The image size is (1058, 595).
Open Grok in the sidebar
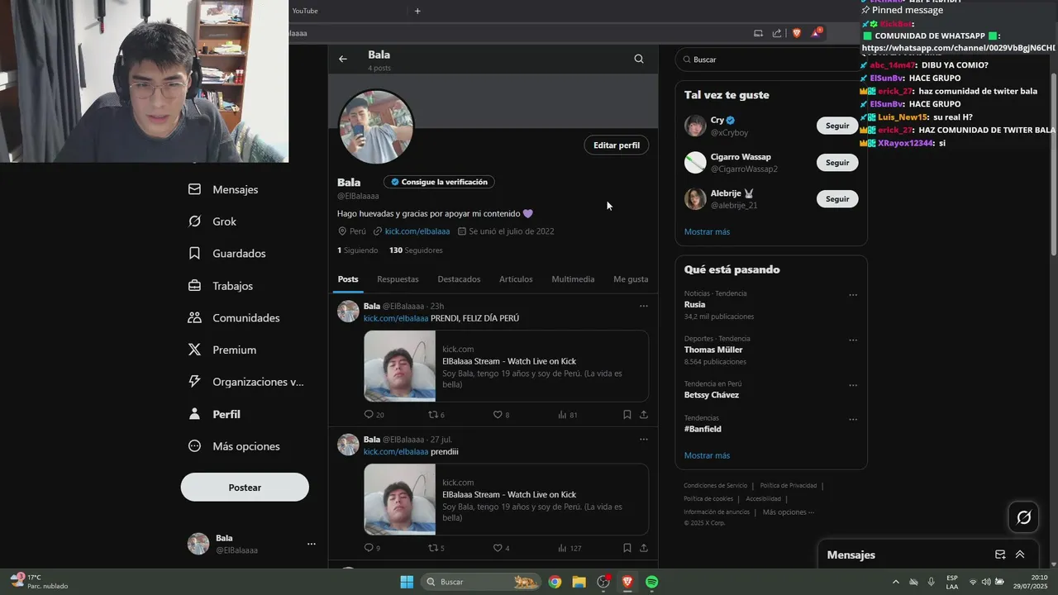pyautogui.click(x=212, y=221)
